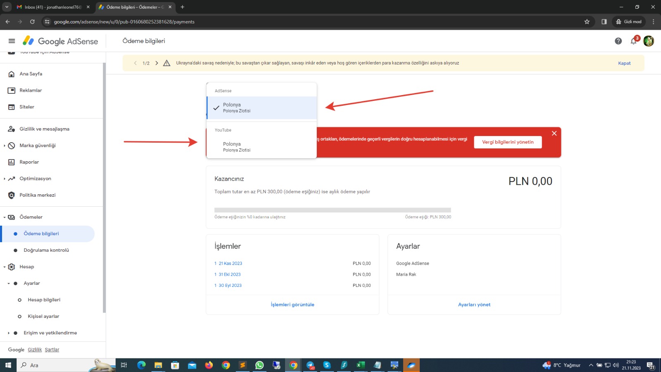Open the Help question mark icon
661x372 pixels.
pos(618,41)
